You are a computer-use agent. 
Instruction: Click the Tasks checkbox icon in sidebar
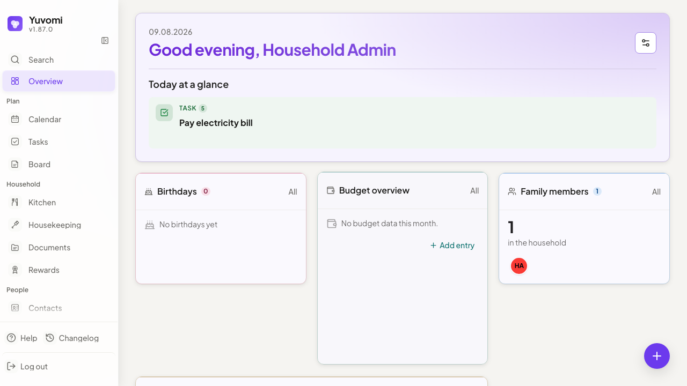click(15, 142)
